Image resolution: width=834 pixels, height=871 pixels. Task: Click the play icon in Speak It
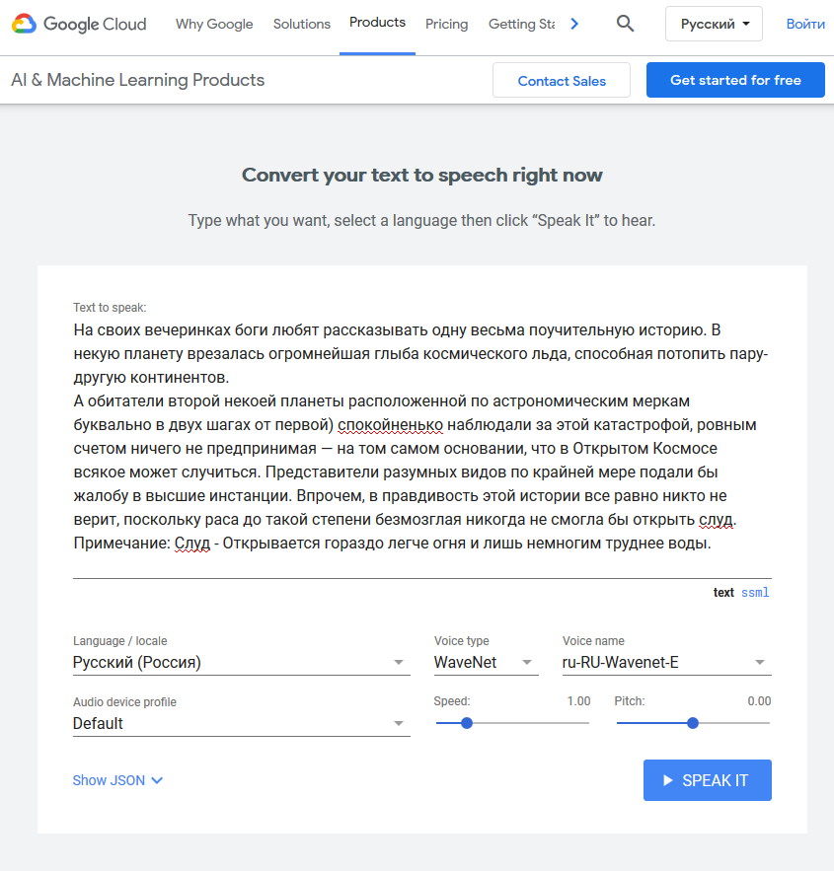(668, 780)
